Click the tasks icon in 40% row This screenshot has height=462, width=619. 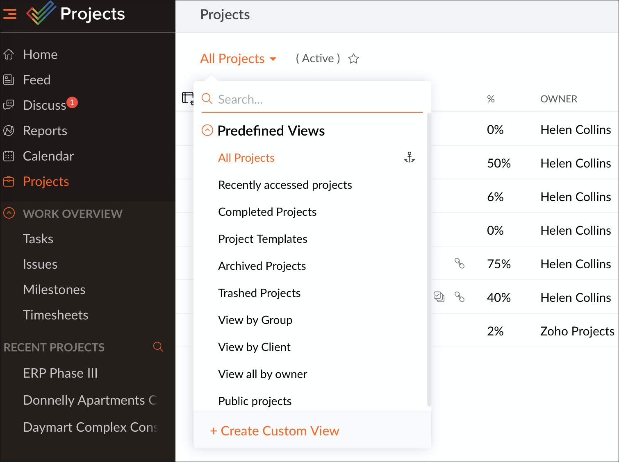click(x=439, y=297)
